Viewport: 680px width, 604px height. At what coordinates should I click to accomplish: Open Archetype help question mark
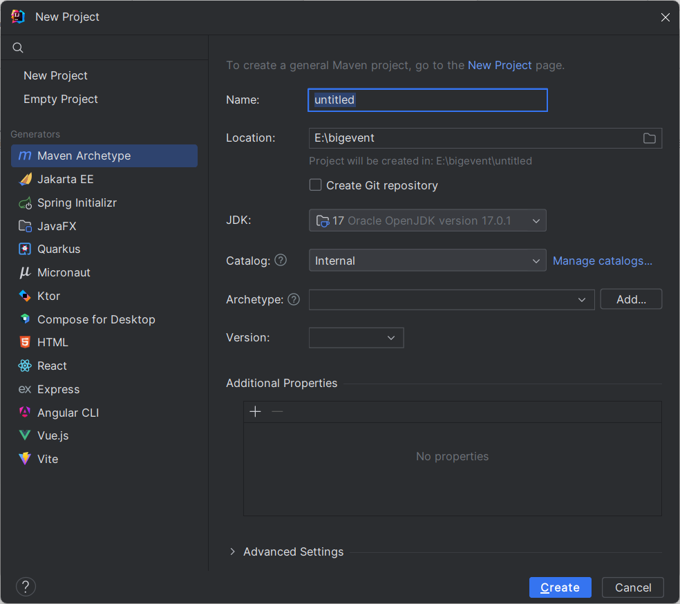click(x=294, y=299)
